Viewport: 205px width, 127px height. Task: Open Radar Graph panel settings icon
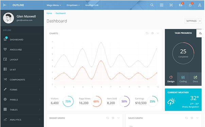[113, 118]
